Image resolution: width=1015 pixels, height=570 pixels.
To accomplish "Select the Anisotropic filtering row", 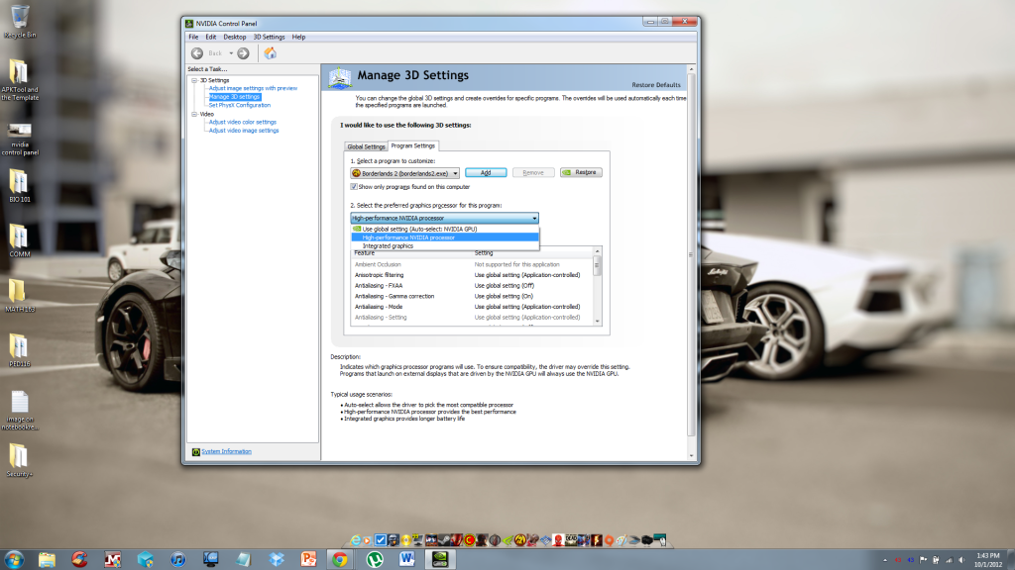I will click(x=472, y=275).
